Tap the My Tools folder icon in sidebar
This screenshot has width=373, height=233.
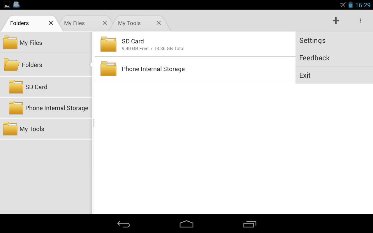[x=10, y=128]
